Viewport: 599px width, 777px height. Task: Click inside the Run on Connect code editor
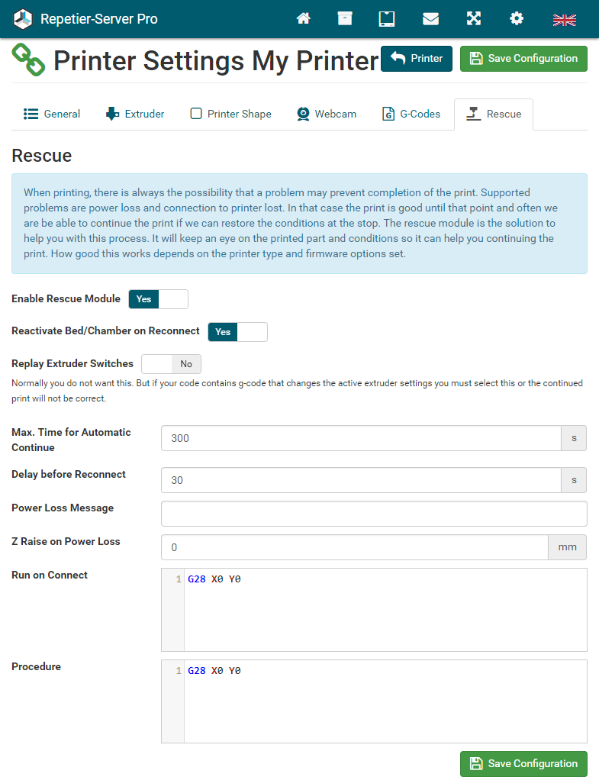385,609
